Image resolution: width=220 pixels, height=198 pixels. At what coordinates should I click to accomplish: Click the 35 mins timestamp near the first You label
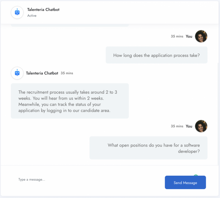pos(177,36)
